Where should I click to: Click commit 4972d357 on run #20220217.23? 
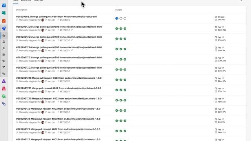pos(65,61)
